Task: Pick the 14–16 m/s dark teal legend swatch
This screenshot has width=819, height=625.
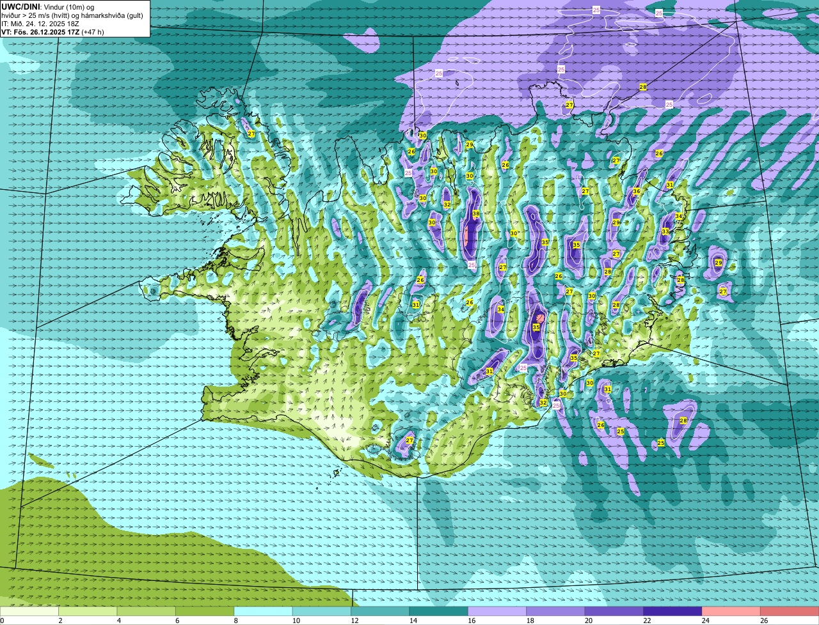Action: (x=440, y=612)
